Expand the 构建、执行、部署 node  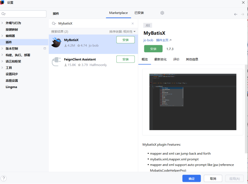coord(2,55)
